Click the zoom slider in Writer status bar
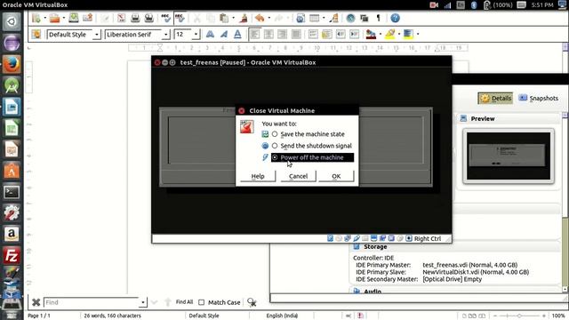Screen dimensions: 569x320 coord(519,316)
